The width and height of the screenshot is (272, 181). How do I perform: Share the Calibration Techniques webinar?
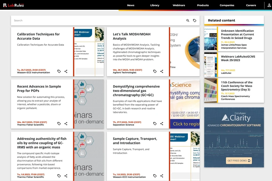coord(66,71)
